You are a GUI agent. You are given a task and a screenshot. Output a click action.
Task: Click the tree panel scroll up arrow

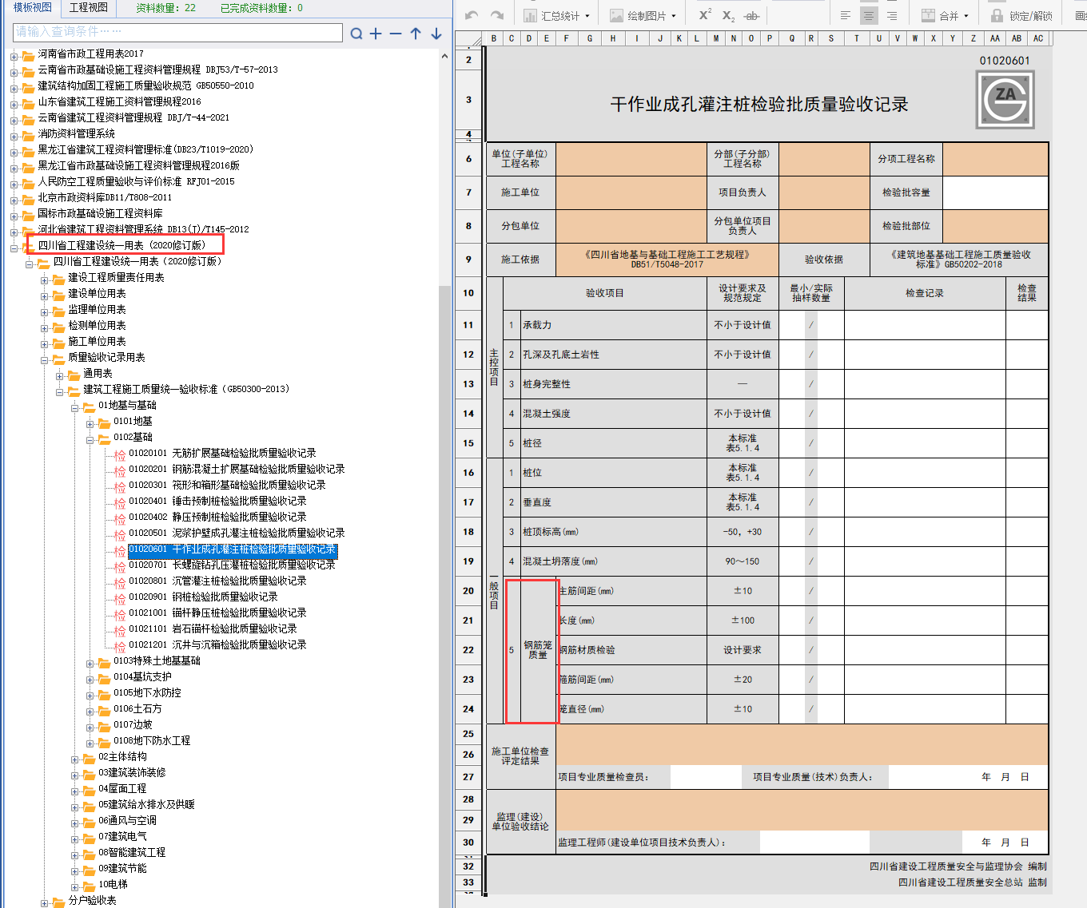tap(444, 57)
